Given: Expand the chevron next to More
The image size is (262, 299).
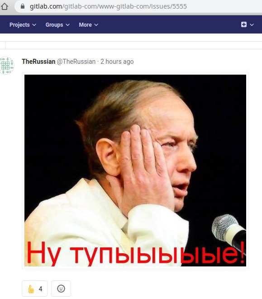Looking at the screenshot, I should point(96,25).
